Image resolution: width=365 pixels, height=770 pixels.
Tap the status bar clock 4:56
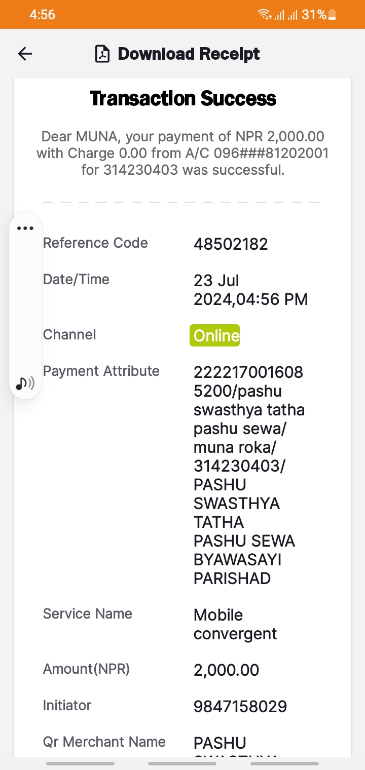42,15
